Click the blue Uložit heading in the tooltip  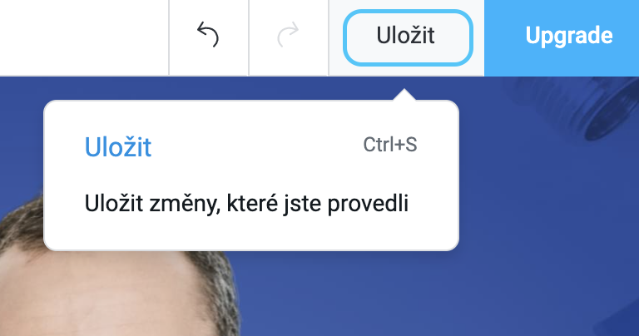pyautogui.click(x=118, y=147)
